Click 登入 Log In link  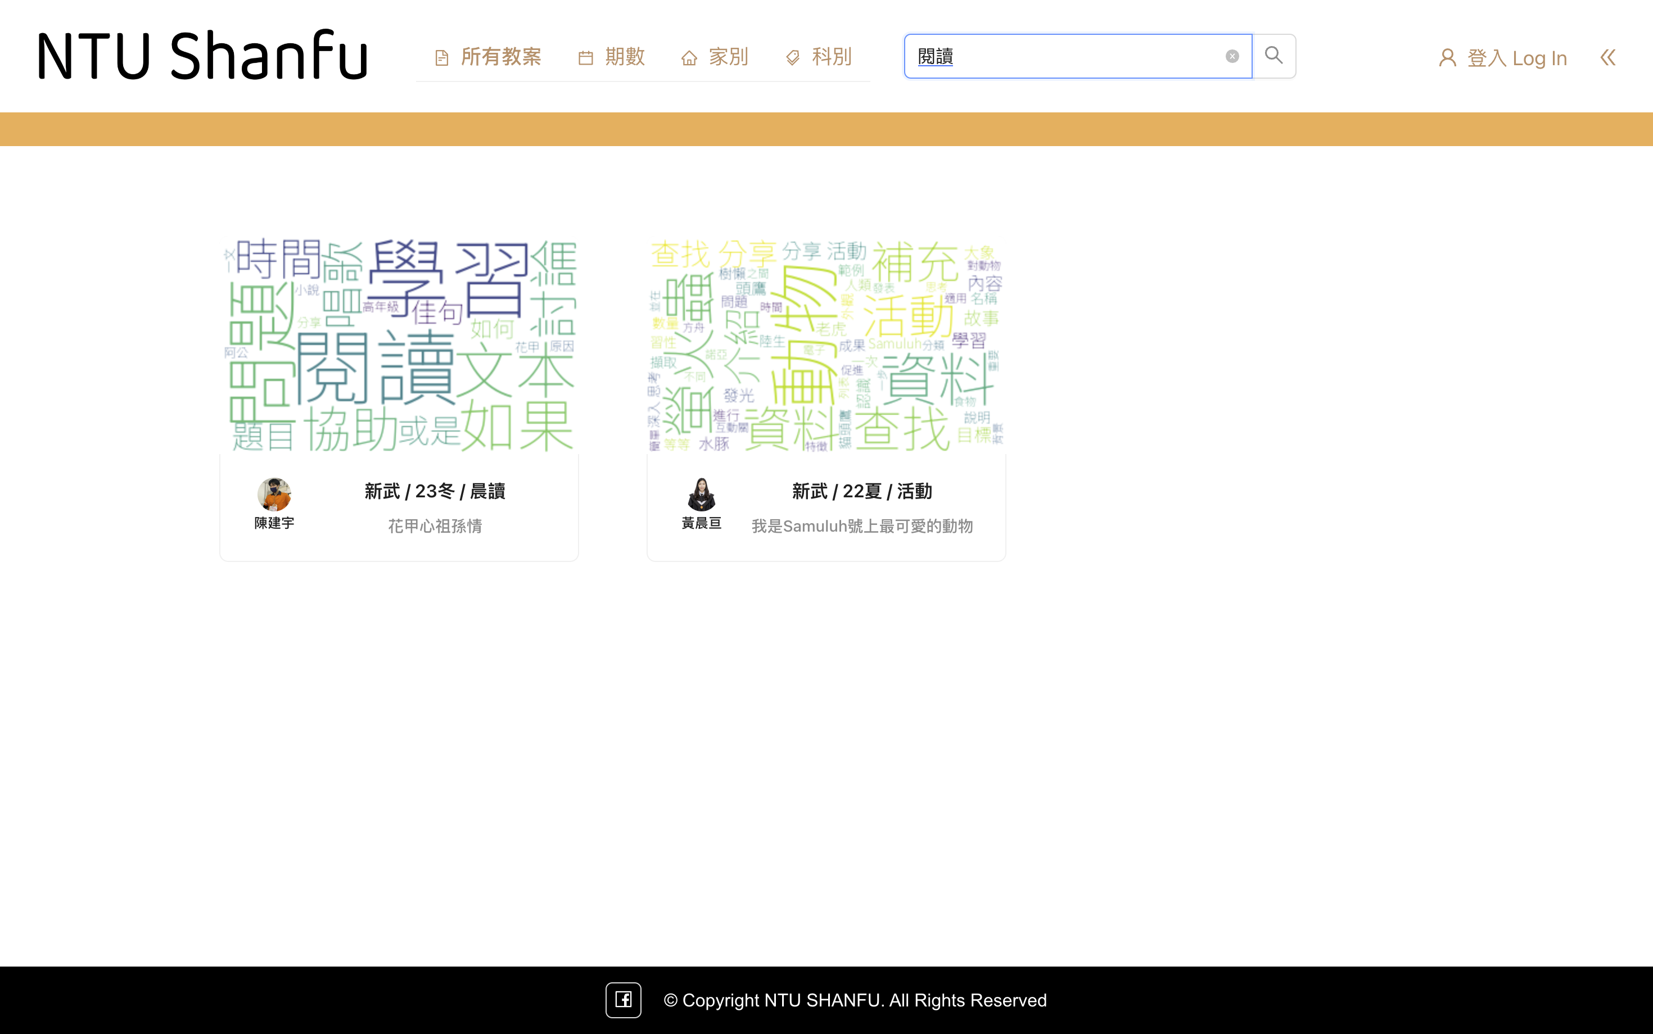coord(1517,57)
